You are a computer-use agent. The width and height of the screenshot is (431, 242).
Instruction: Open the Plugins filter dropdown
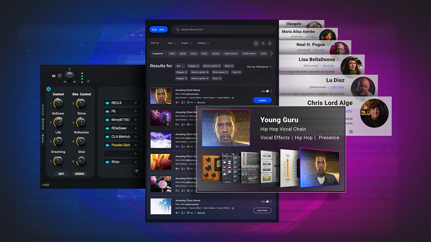(x=186, y=43)
